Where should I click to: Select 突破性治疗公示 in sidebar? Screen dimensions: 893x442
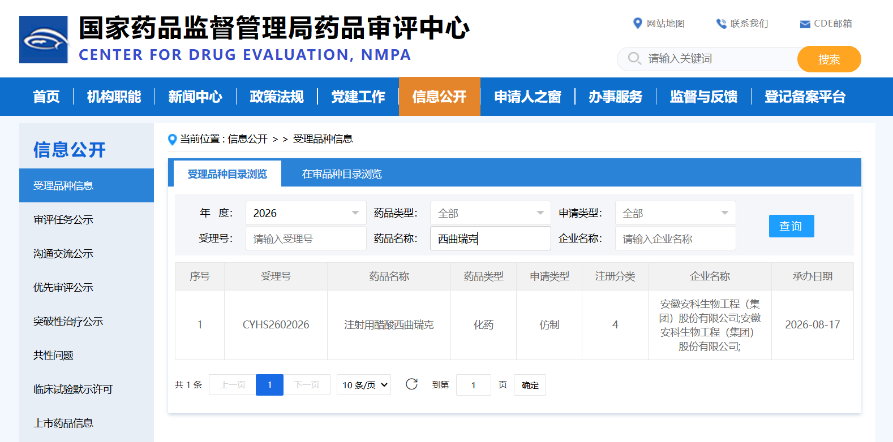(87, 321)
